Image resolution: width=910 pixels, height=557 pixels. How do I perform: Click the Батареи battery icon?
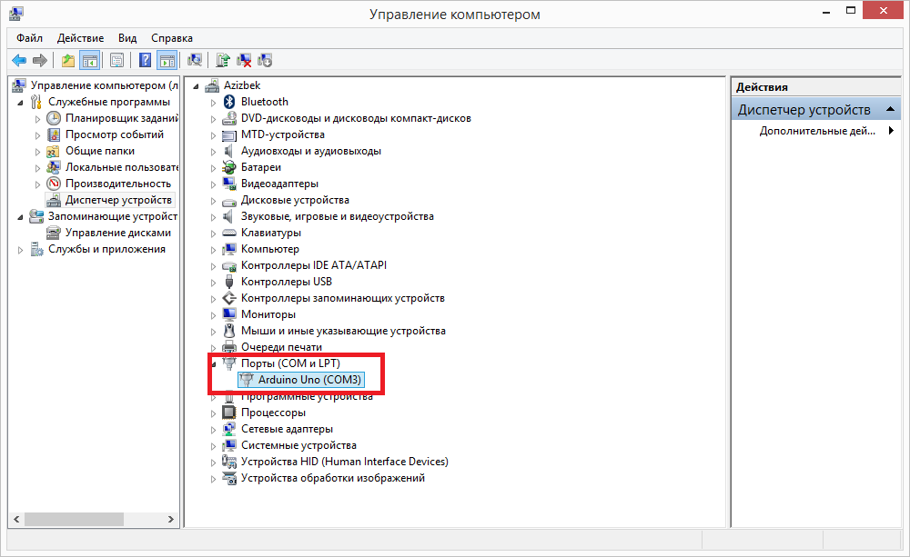pyautogui.click(x=229, y=167)
